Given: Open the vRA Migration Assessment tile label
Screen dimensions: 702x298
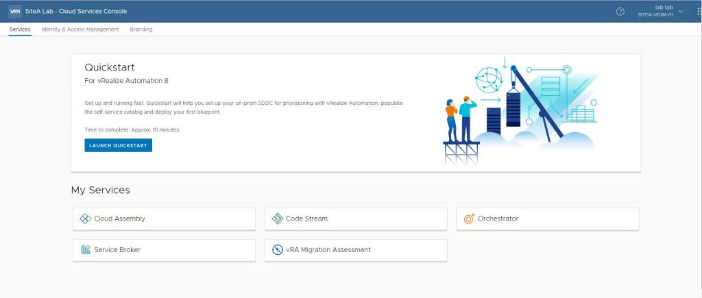Looking at the screenshot, I should pos(328,250).
